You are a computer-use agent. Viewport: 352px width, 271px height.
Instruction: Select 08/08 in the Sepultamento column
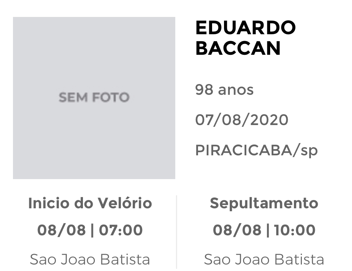click(x=237, y=230)
